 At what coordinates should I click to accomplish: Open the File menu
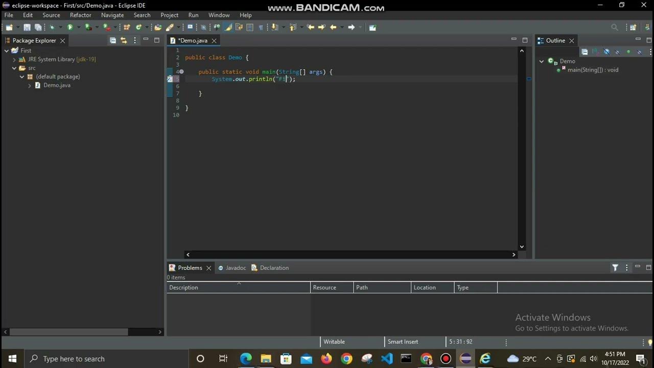coord(9,15)
